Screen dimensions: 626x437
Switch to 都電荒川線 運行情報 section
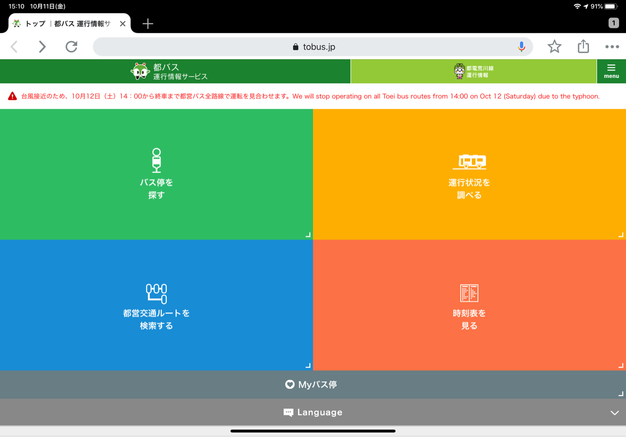pyautogui.click(x=474, y=71)
